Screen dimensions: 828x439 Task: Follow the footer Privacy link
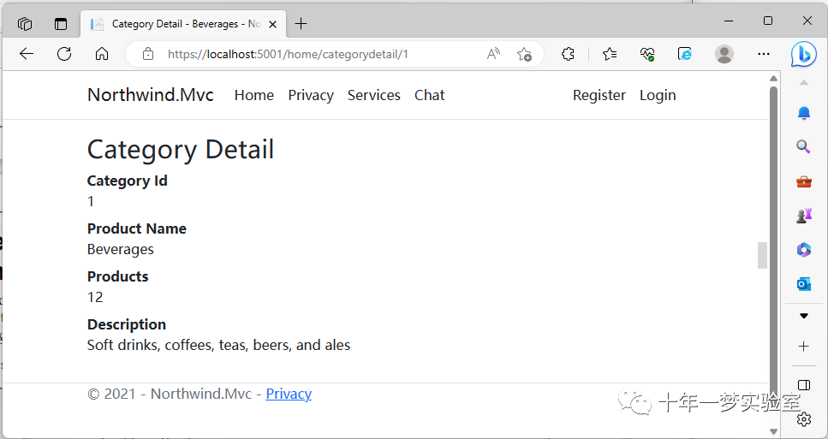point(289,394)
